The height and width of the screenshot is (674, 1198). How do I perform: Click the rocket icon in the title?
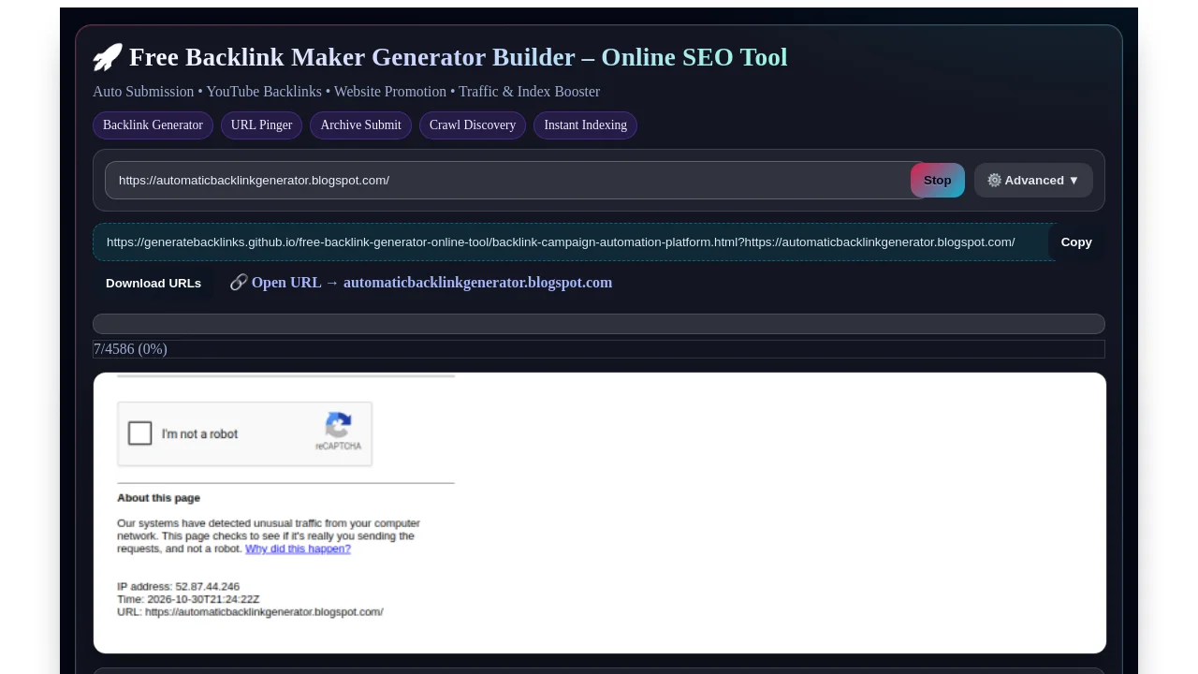click(108, 57)
